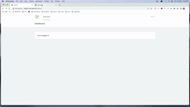The width and height of the screenshot is (190, 107).
Task: Reload the page with the refresh icon
Action: tap(9, 9)
